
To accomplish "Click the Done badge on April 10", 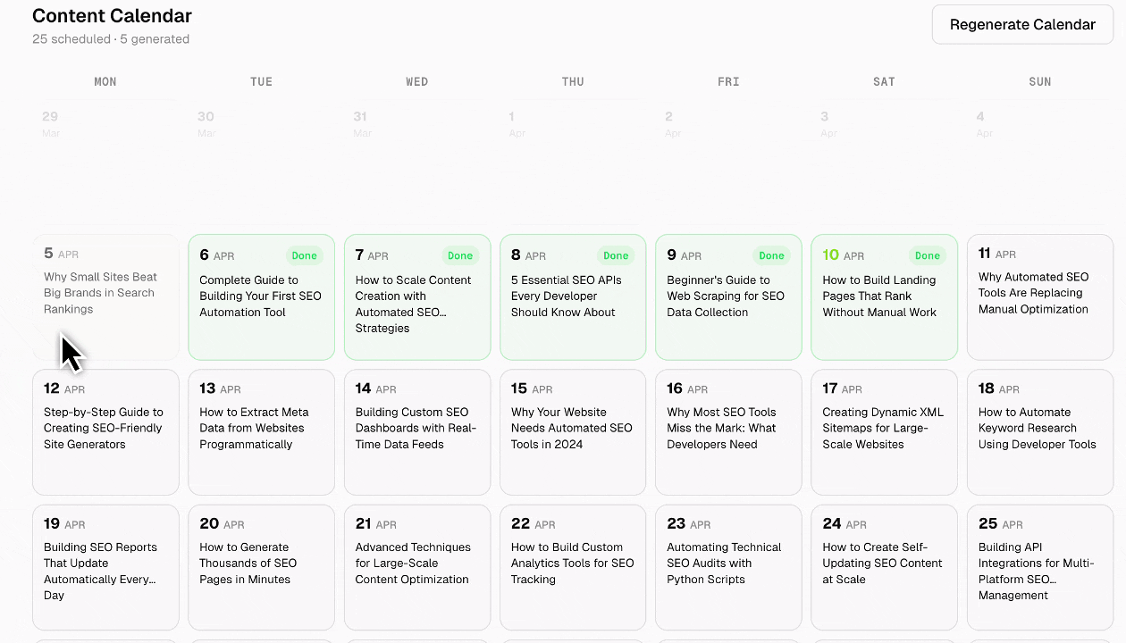I will point(928,255).
